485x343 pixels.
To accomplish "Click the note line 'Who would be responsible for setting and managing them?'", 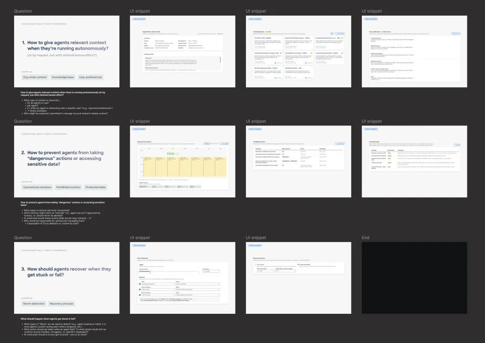I will click(55, 221).
